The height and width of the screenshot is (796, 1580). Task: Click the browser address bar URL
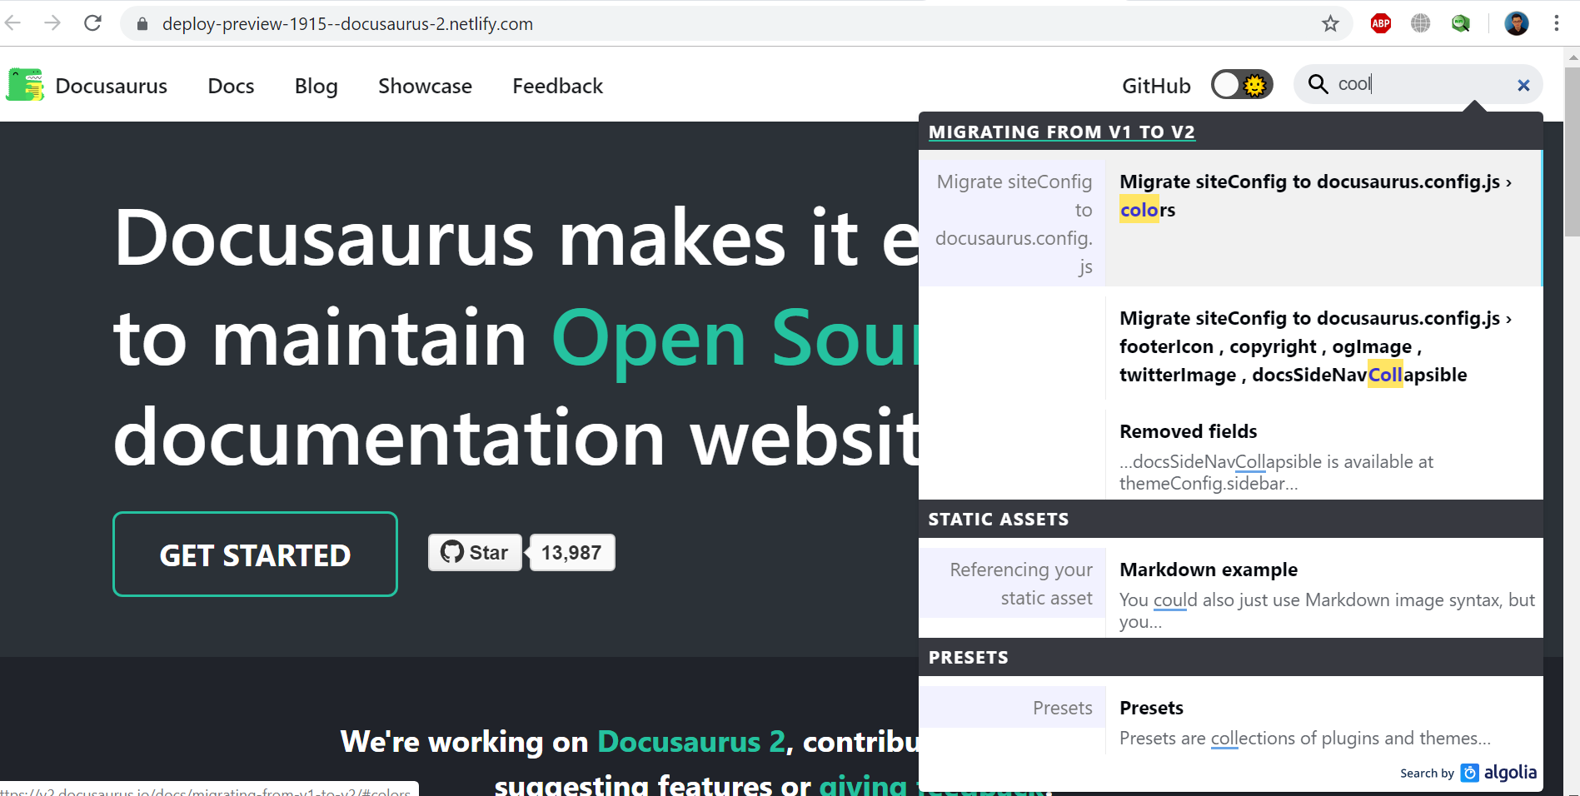347,23
